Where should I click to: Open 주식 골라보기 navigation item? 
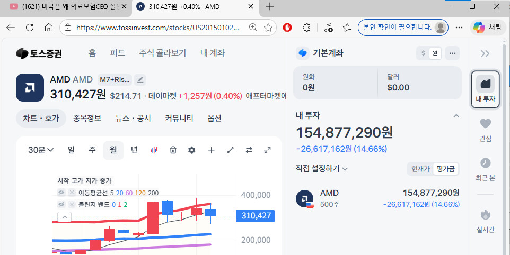(x=163, y=53)
